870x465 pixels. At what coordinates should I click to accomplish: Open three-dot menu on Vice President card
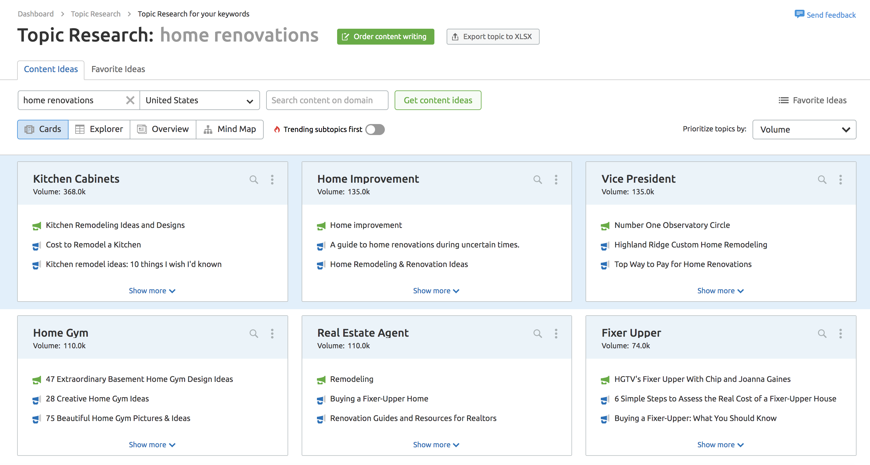click(841, 180)
